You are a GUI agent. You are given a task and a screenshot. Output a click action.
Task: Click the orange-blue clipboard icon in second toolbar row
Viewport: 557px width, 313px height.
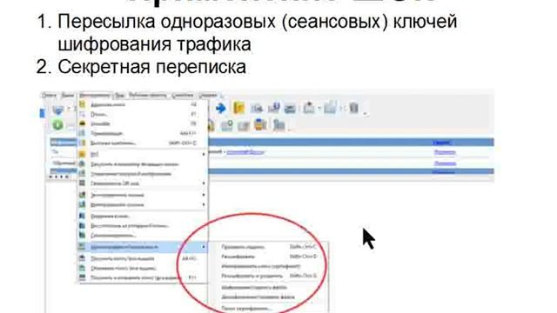(261, 124)
